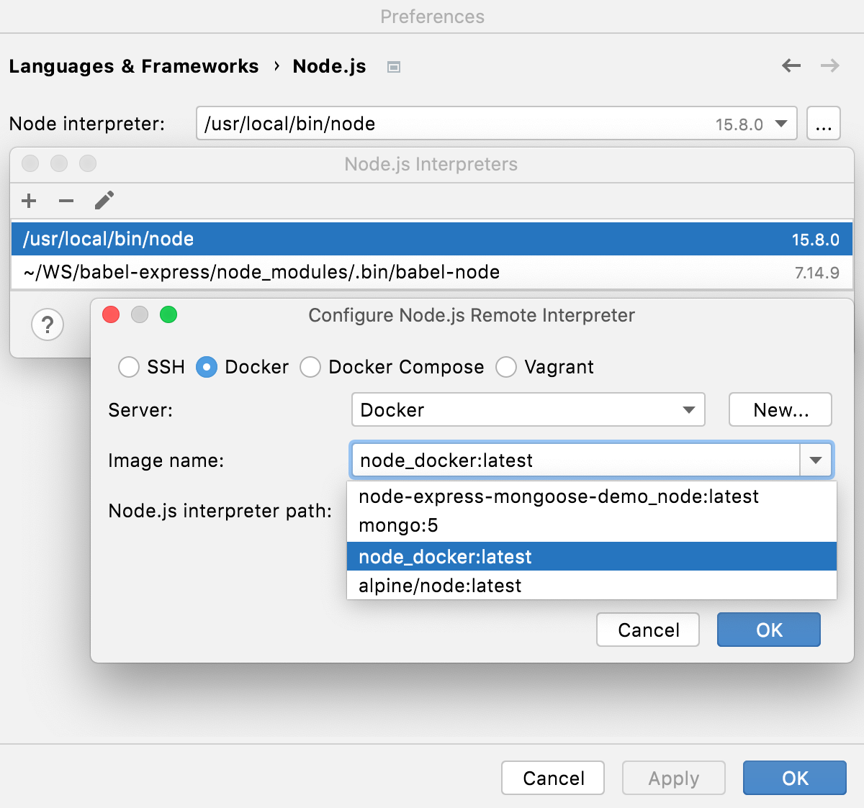The height and width of the screenshot is (808, 864).
Task: Go to Languages & Frameworks breadcrumb
Action: click(x=133, y=66)
